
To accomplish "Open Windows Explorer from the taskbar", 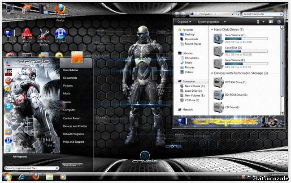I will point(49,177).
